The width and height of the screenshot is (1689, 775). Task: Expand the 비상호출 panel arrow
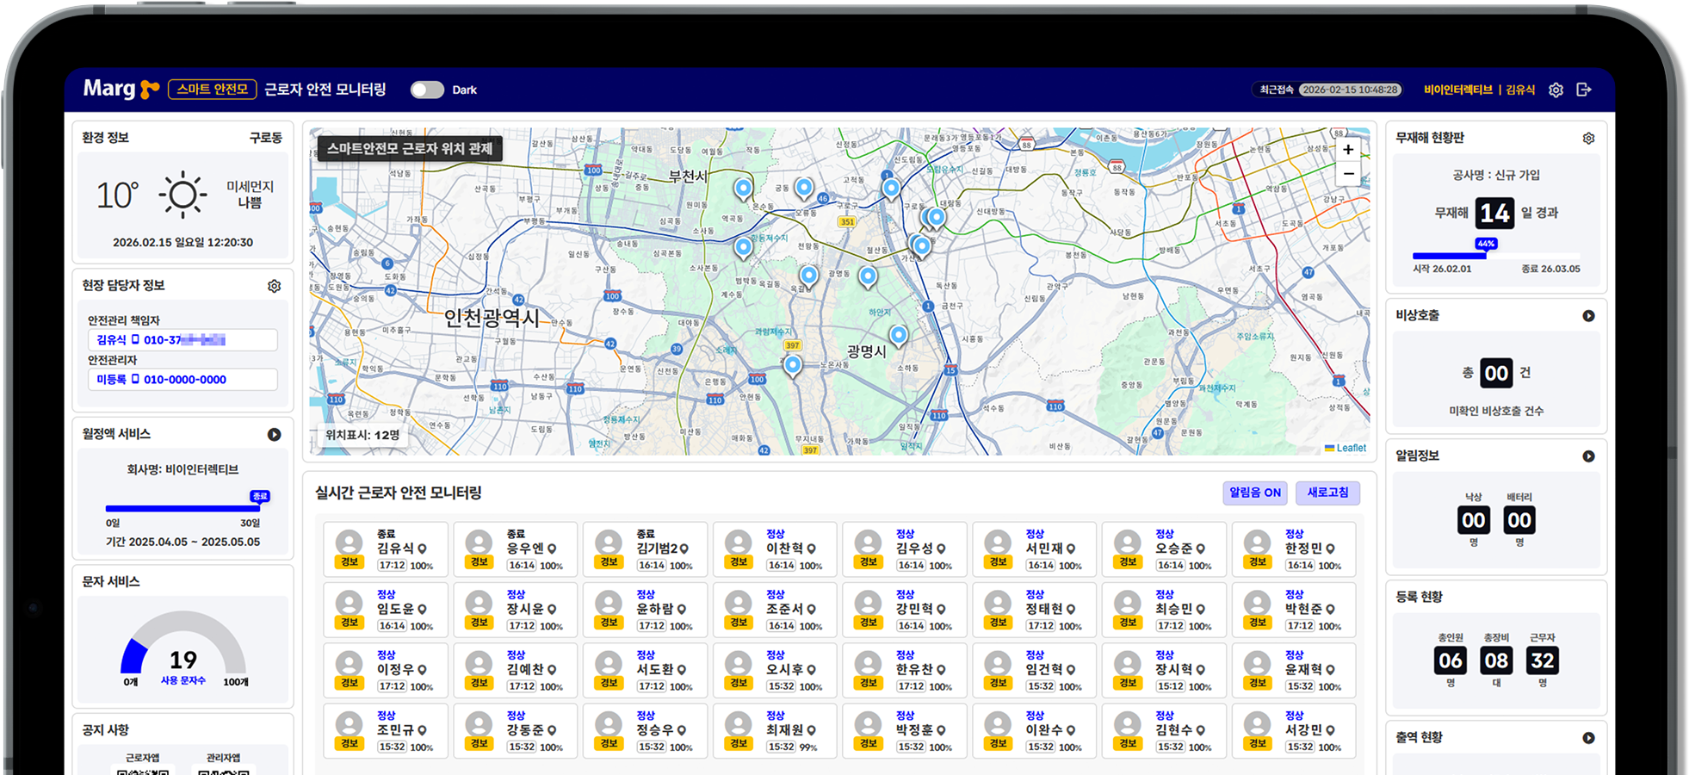1588,316
